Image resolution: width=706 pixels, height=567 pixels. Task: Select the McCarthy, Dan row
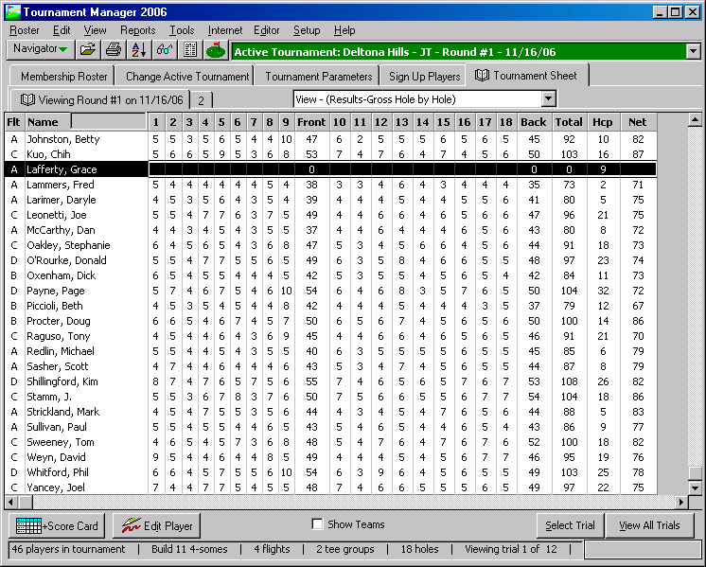(330, 230)
